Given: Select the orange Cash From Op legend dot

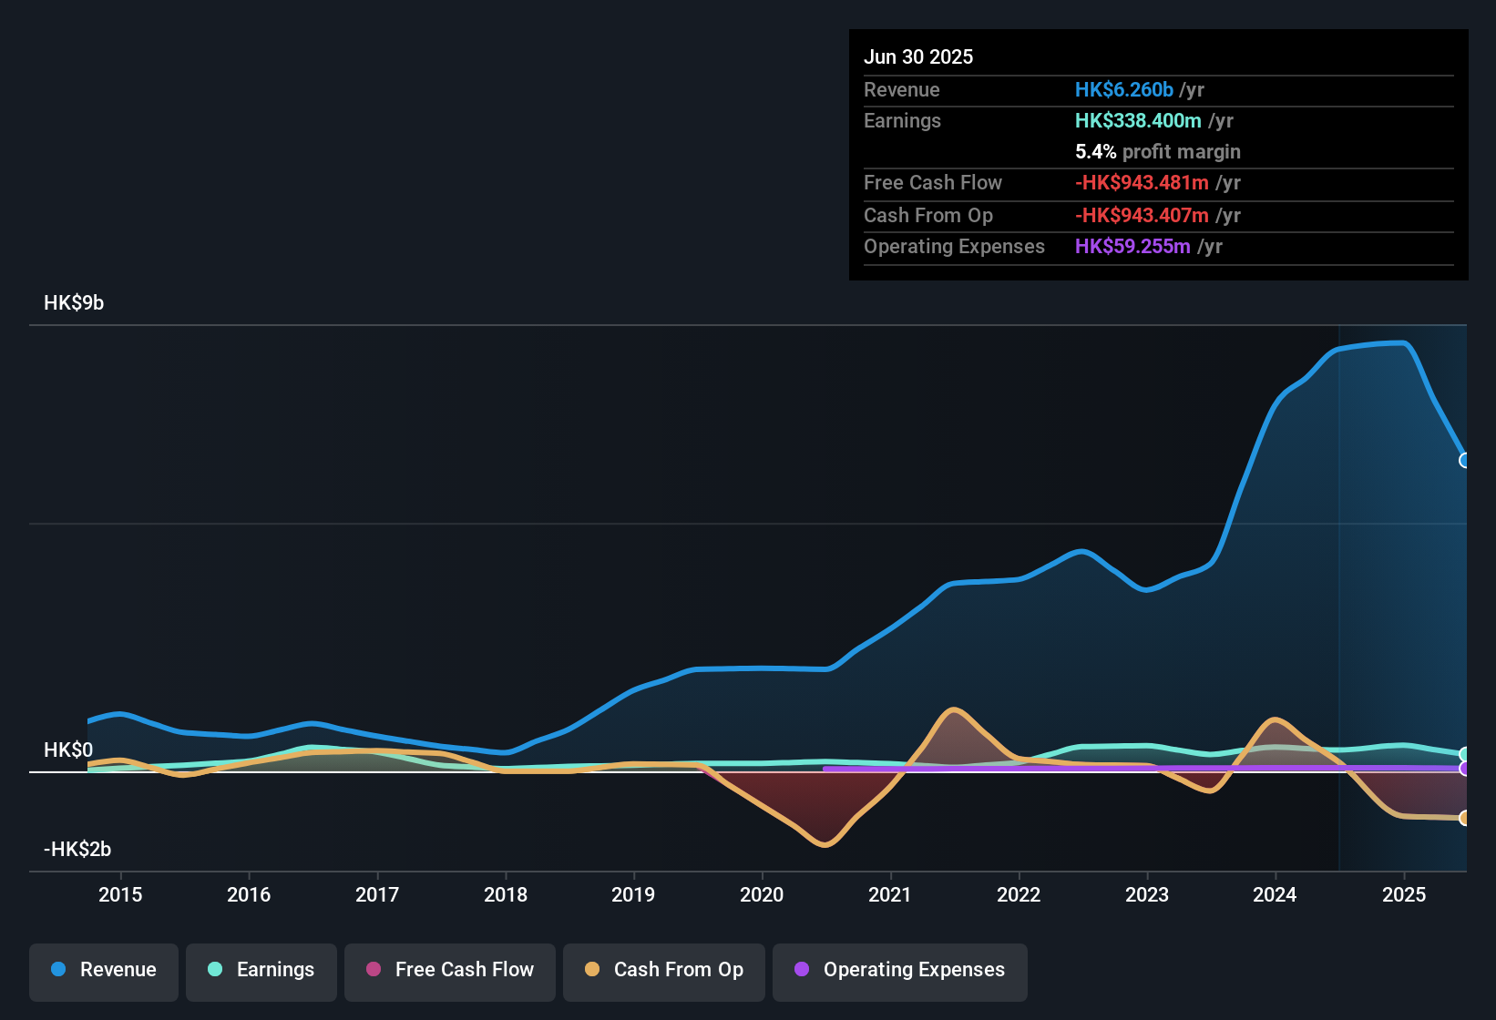Looking at the screenshot, I should pyautogui.click(x=592, y=970).
